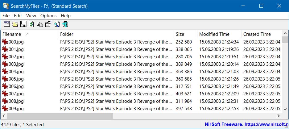289x129 pixels.
Task: Open the File menu
Action: coord(6,16)
